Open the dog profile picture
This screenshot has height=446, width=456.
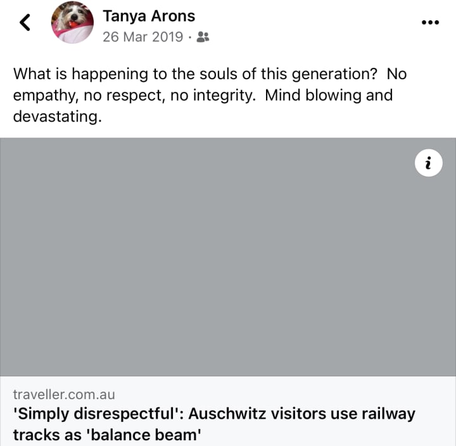[x=72, y=22]
